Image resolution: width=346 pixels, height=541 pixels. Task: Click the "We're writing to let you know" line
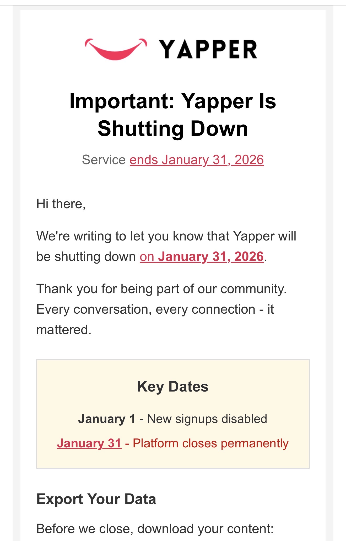(x=166, y=236)
